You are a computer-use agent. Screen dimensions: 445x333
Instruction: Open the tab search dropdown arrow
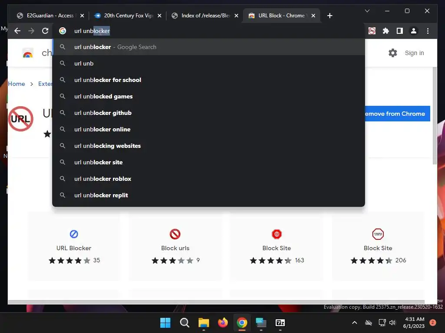[367, 11]
